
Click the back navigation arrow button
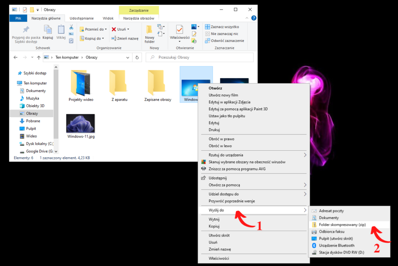click(16, 57)
